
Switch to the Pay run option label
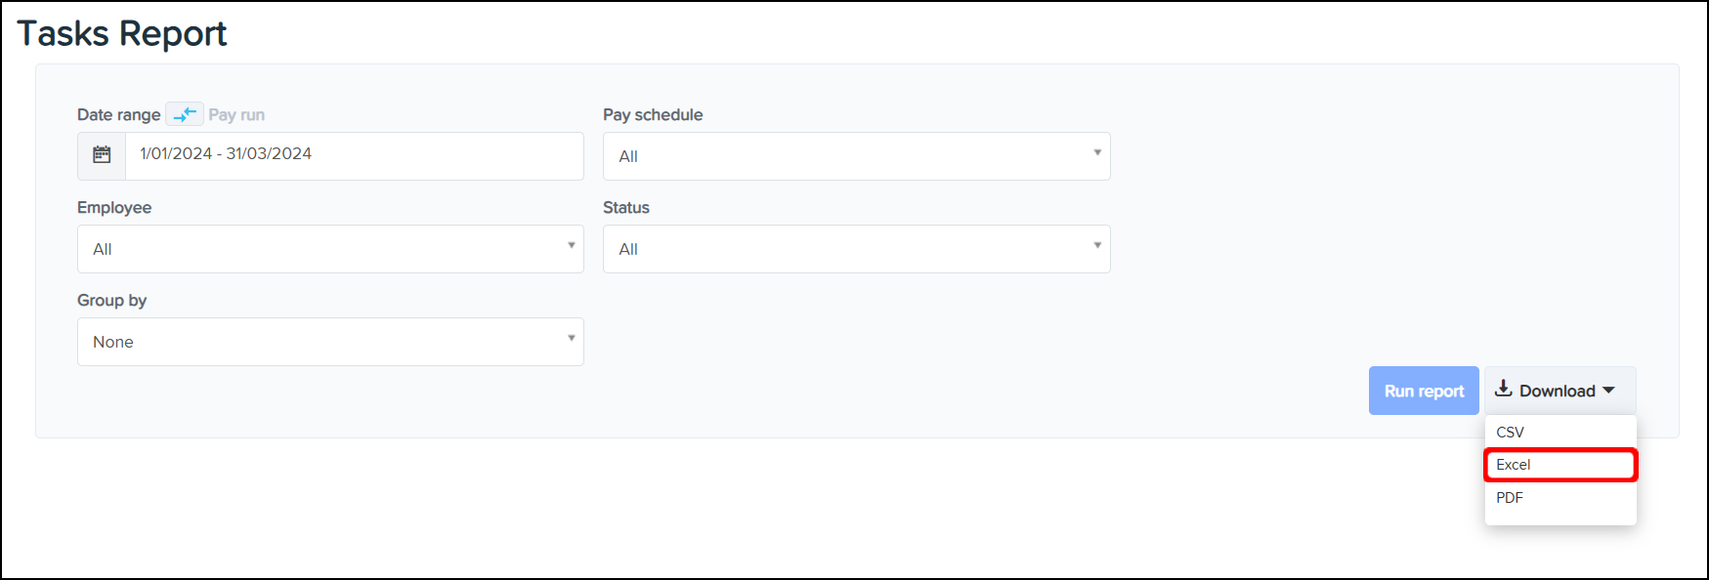tap(236, 115)
